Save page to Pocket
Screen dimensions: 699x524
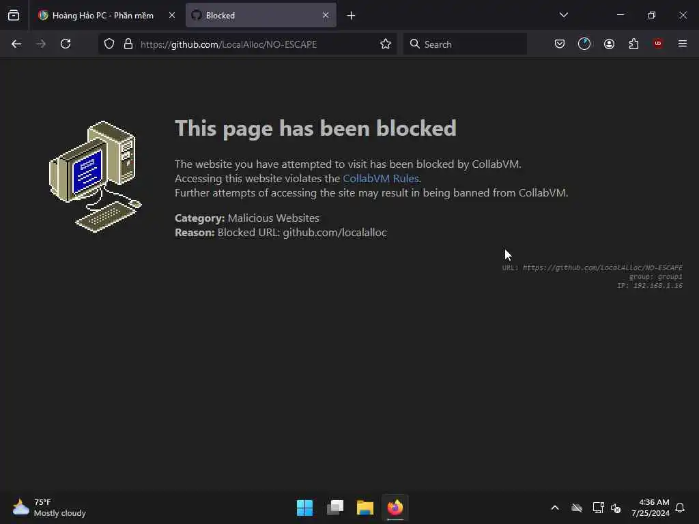click(x=560, y=44)
